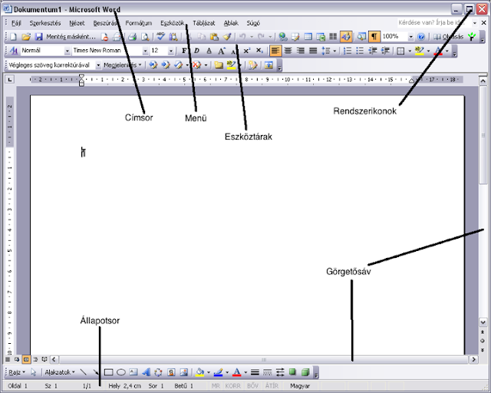Open the Rajz drawing menu button

tap(17, 372)
